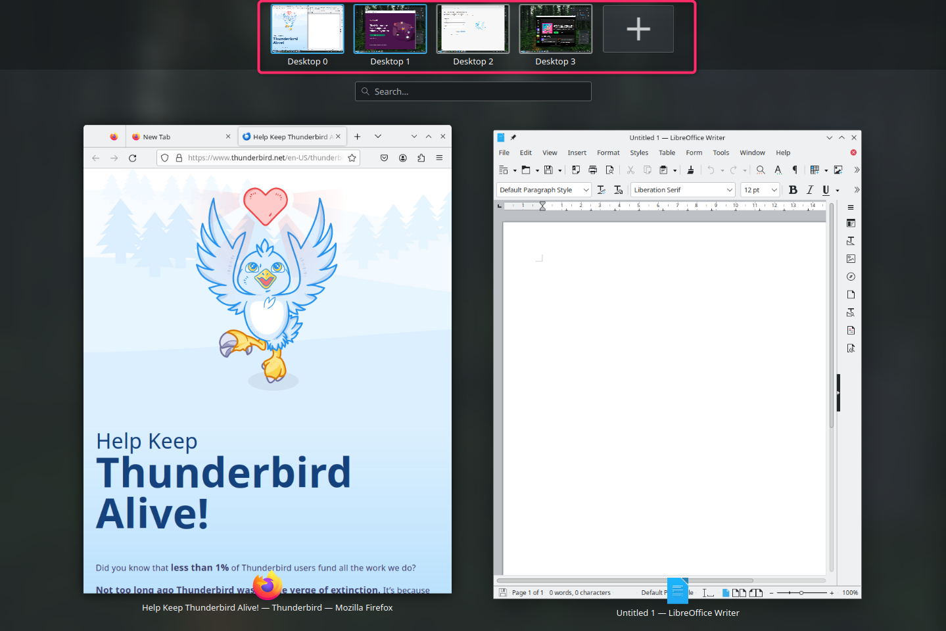Click the Print icon in Writer

click(x=593, y=170)
